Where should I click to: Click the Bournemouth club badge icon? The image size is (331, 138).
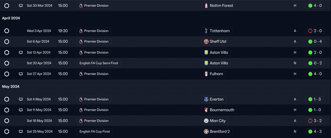(206, 110)
